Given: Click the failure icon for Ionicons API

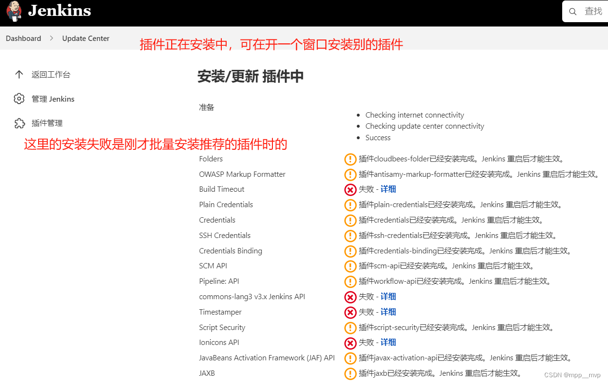Looking at the screenshot, I should click(350, 343).
